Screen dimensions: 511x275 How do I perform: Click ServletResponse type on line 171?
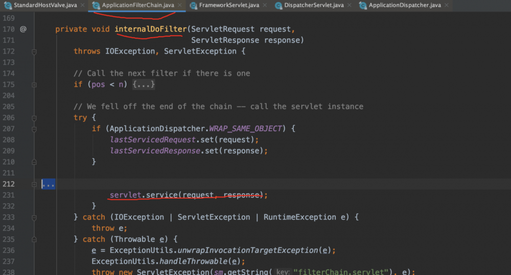pos(225,40)
